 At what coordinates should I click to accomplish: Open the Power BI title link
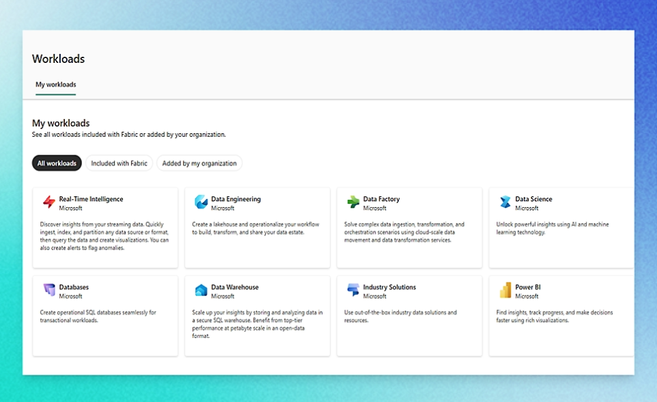click(x=528, y=287)
